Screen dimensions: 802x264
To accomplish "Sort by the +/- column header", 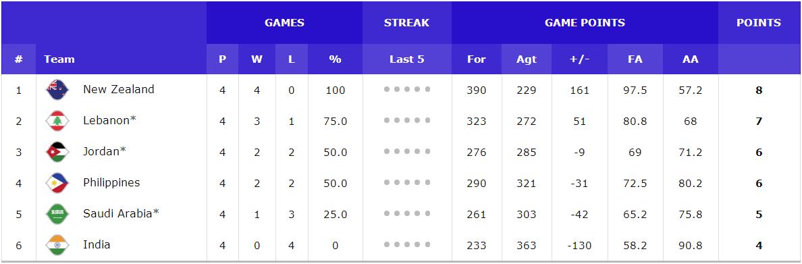I will (579, 59).
